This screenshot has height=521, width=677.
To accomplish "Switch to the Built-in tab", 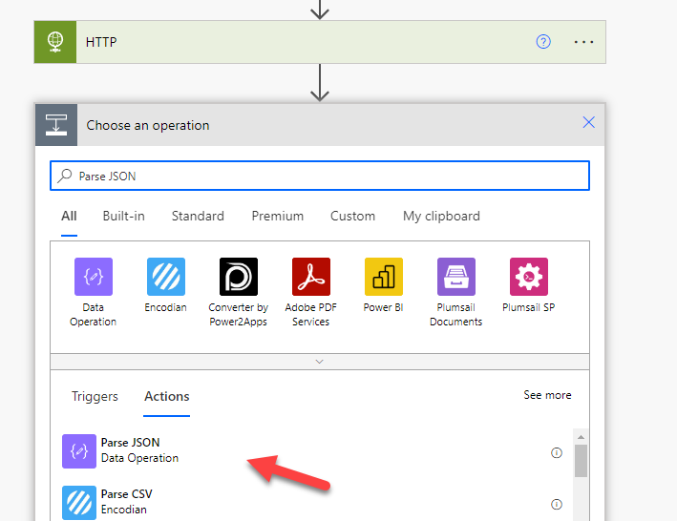I will tap(124, 216).
